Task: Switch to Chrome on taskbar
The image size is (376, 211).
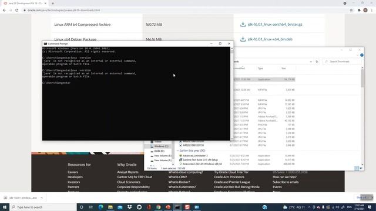Action: [x=158, y=207]
